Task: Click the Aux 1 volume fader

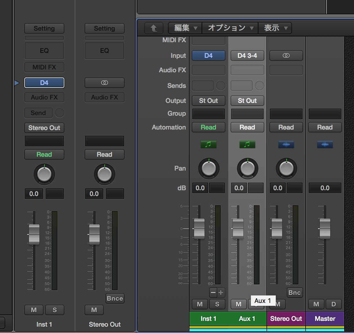Action: pyautogui.click(x=238, y=229)
